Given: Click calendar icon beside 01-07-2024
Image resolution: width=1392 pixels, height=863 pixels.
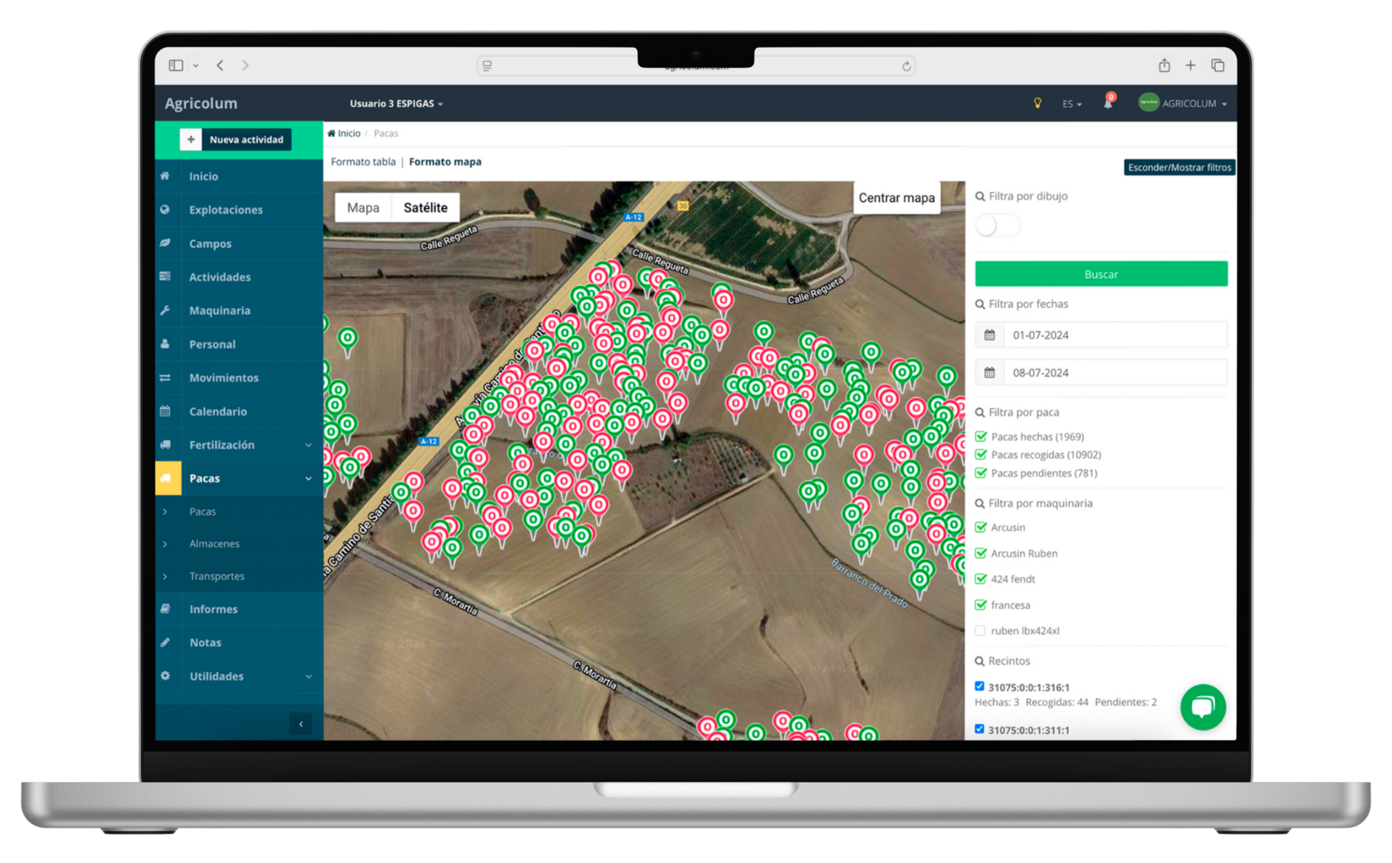Looking at the screenshot, I should pos(990,335).
